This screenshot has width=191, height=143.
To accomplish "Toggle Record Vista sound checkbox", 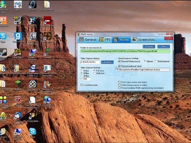I will pos(119,61).
